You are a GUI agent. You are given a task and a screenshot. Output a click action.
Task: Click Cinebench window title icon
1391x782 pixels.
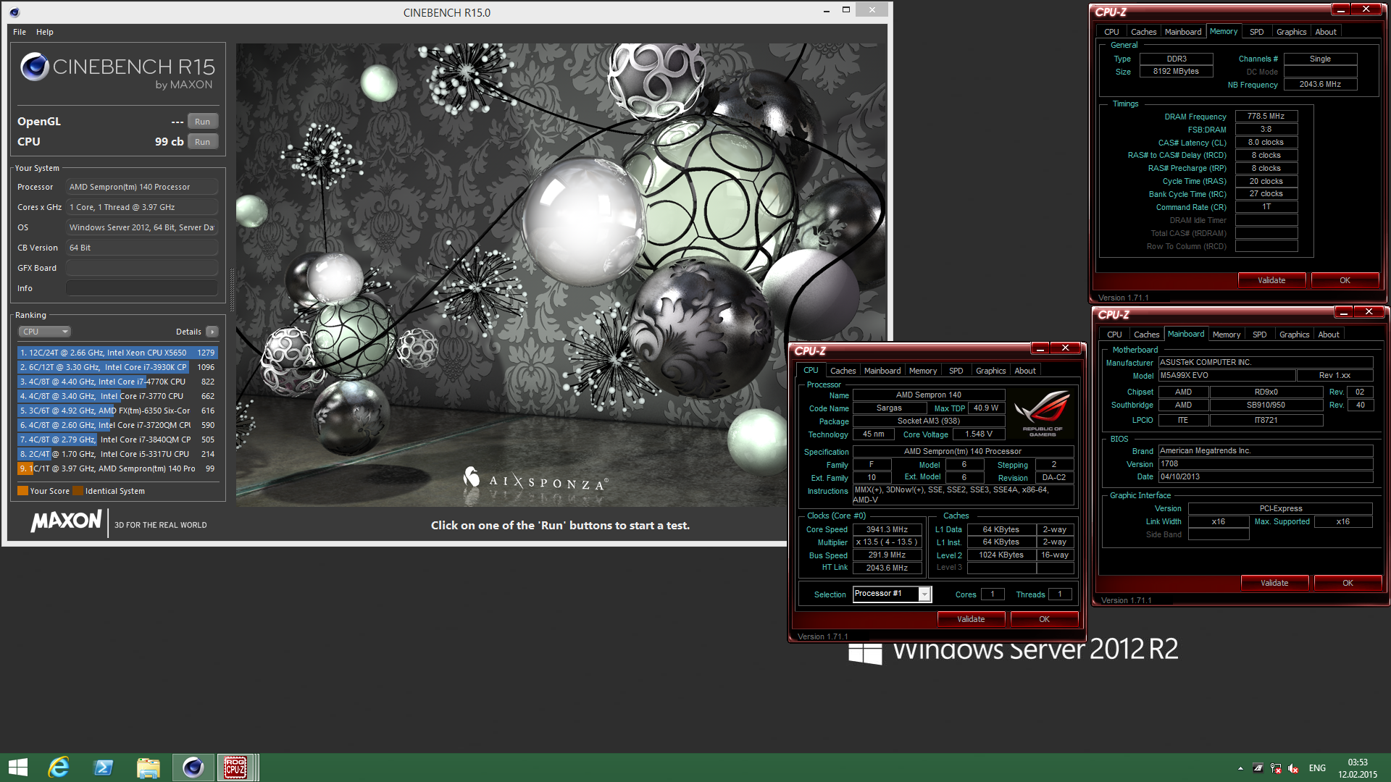tap(14, 12)
